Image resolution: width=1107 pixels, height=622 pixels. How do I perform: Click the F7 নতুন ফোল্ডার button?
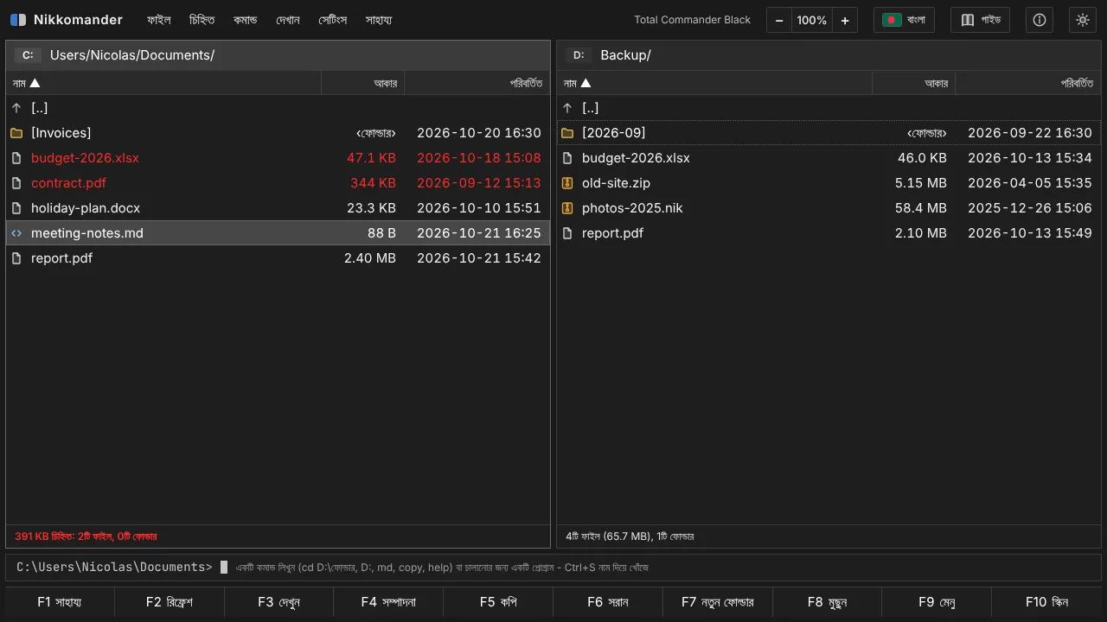718,602
